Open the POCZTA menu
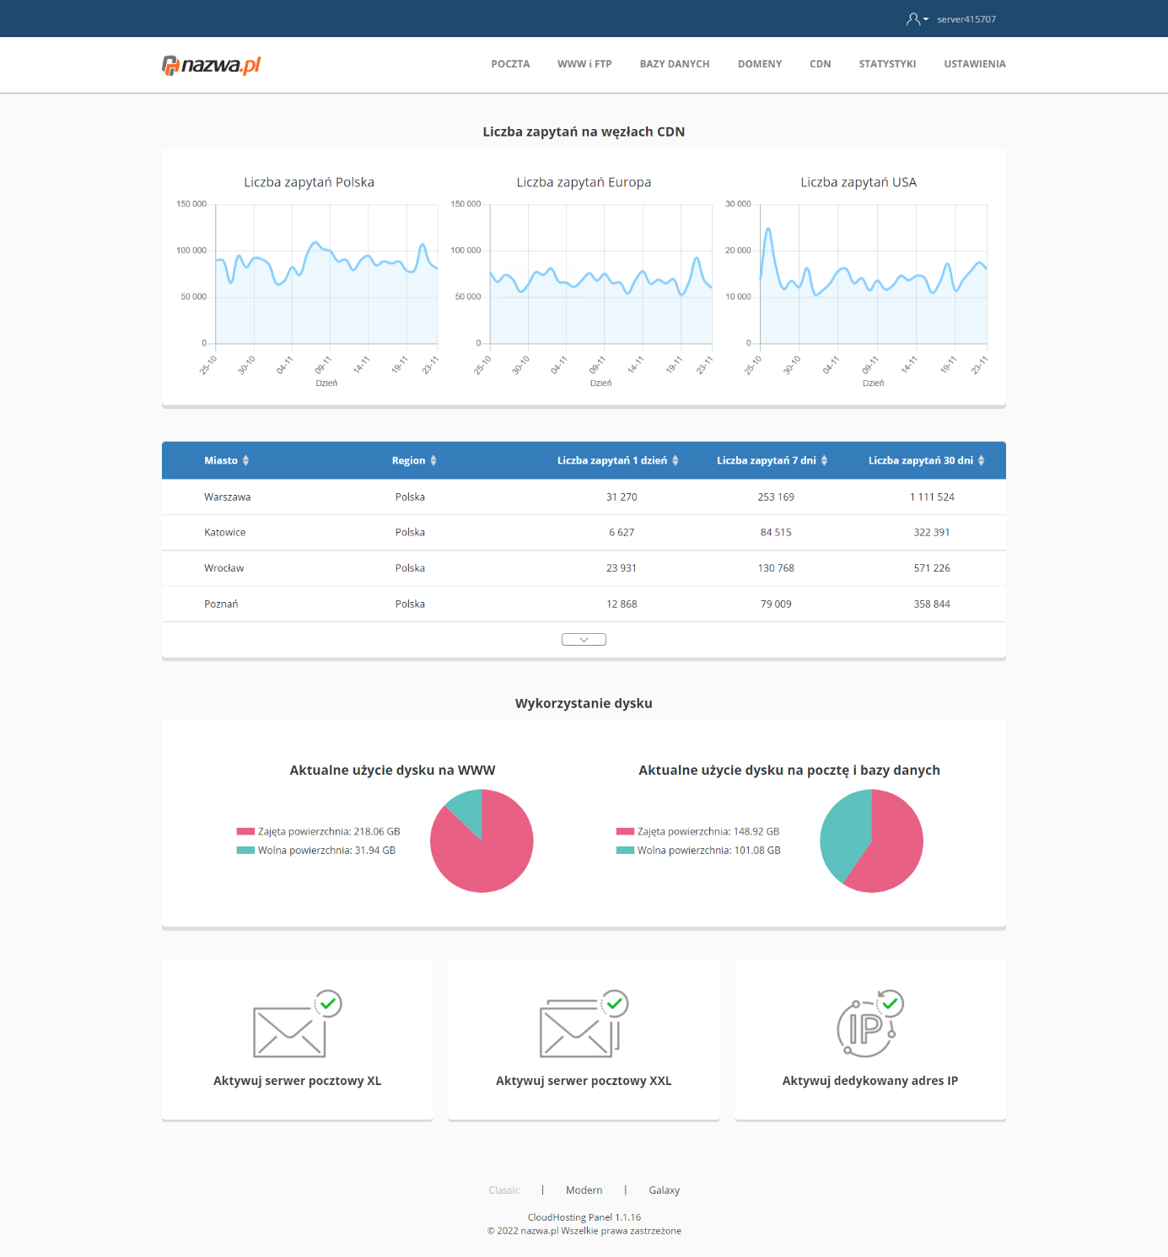This screenshot has height=1257, width=1168. click(510, 64)
